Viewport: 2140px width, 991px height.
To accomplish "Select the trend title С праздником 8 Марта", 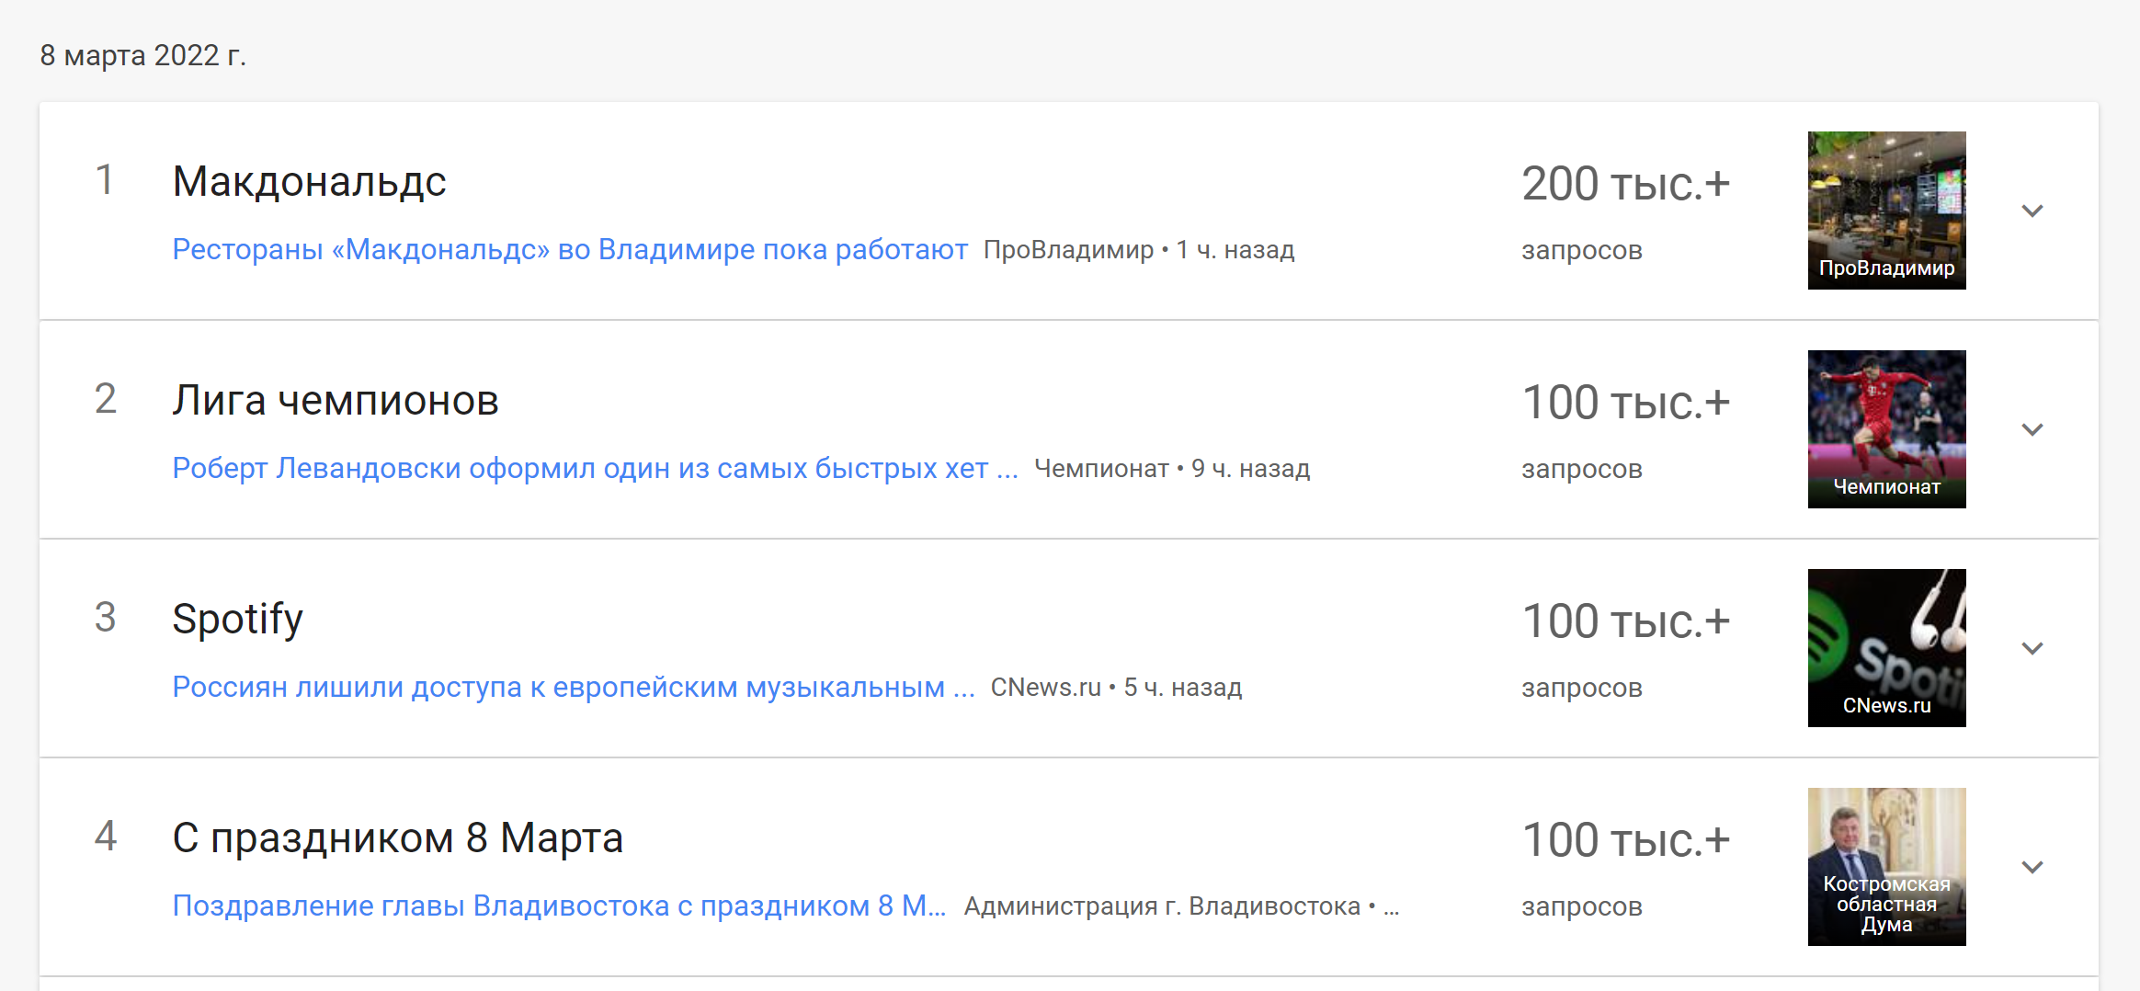I will (x=398, y=837).
